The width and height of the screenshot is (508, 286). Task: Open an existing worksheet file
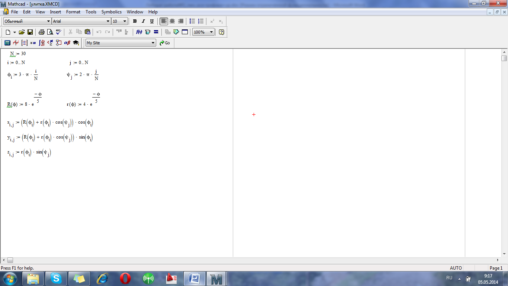(22, 32)
